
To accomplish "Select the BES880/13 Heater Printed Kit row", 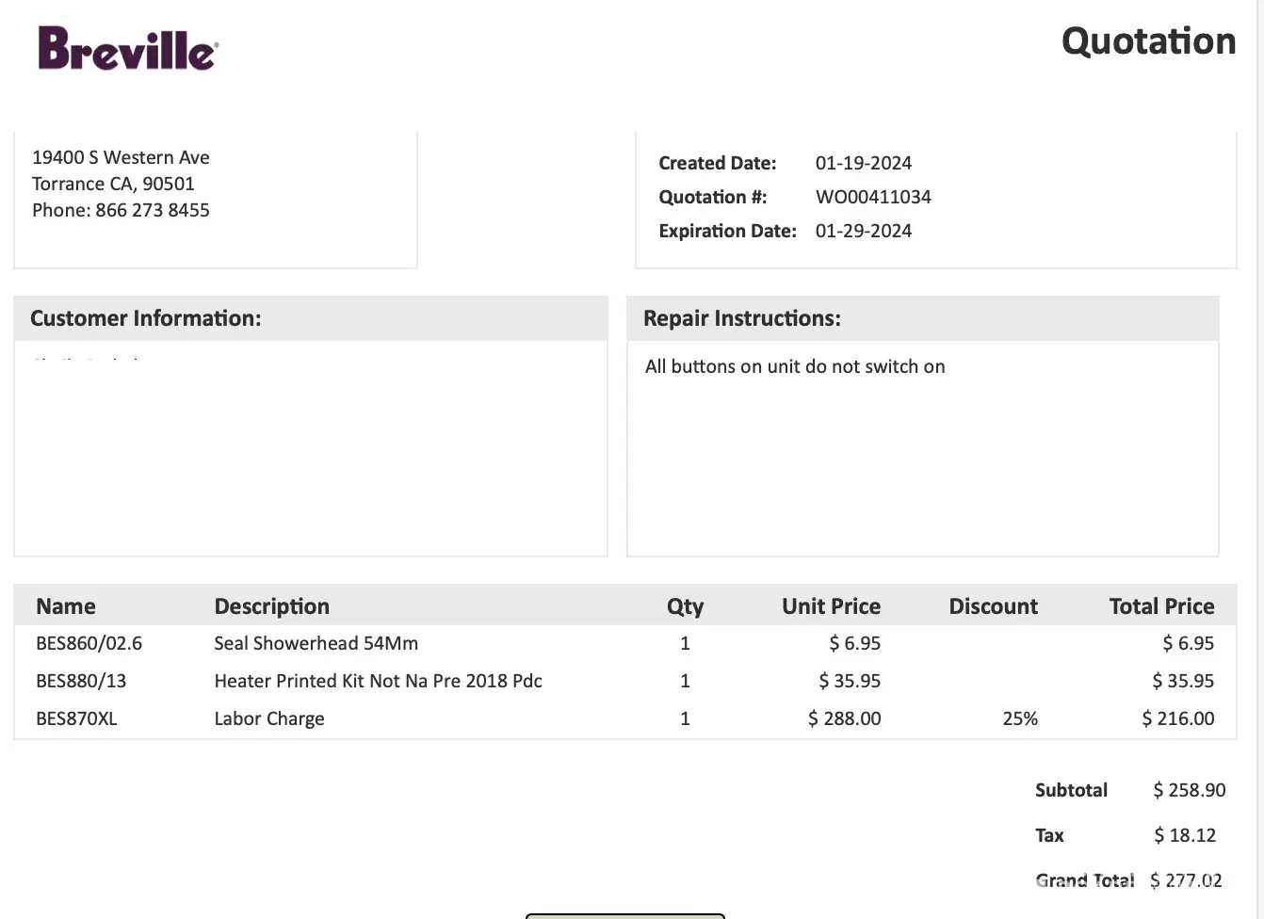I will tap(378, 681).
